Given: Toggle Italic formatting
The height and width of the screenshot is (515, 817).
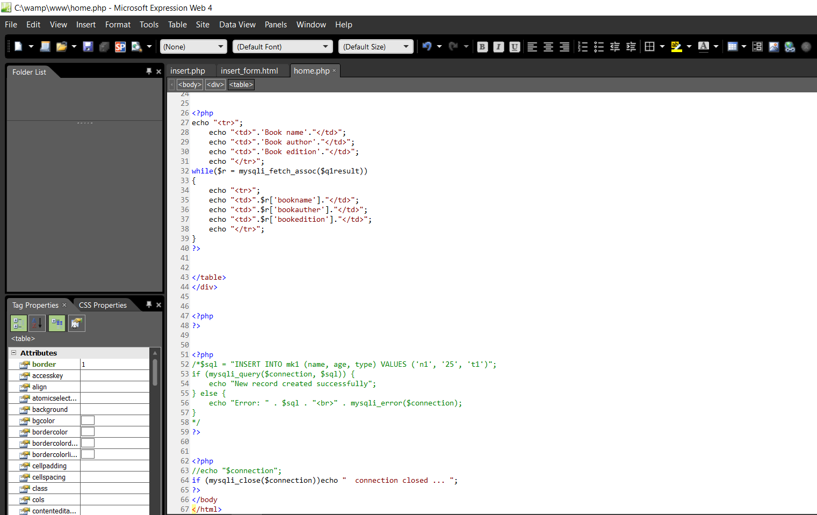Looking at the screenshot, I should (x=498, y=47).
